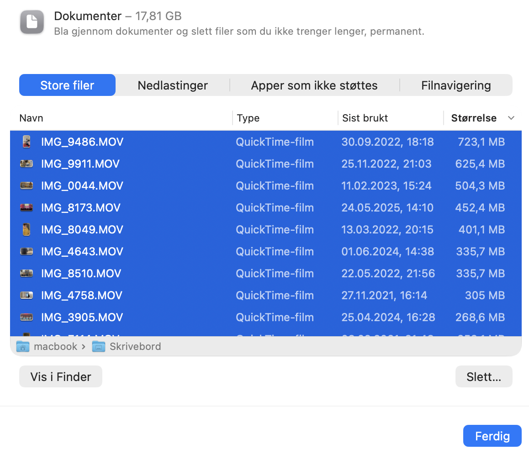Sort files by Størrelse column header
This screenshot has height=455, width=529.
pos(474,118)
